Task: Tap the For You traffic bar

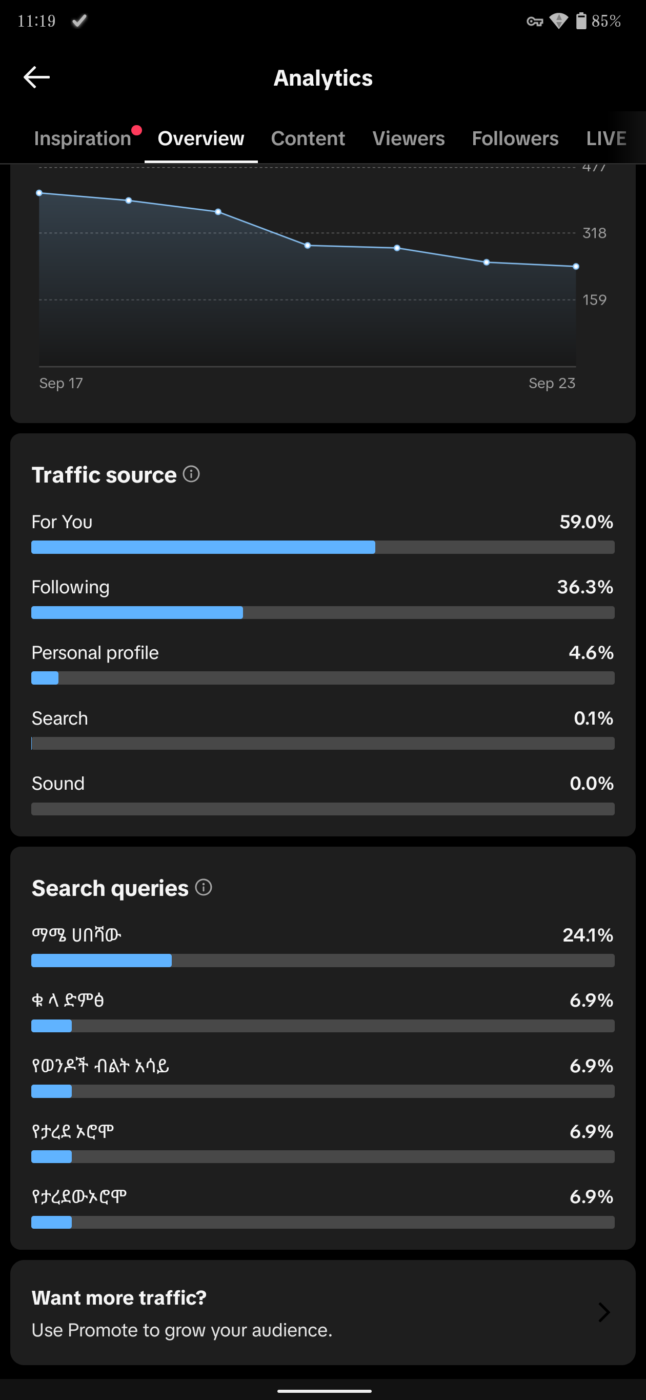Action: click(x=322, y=547)
